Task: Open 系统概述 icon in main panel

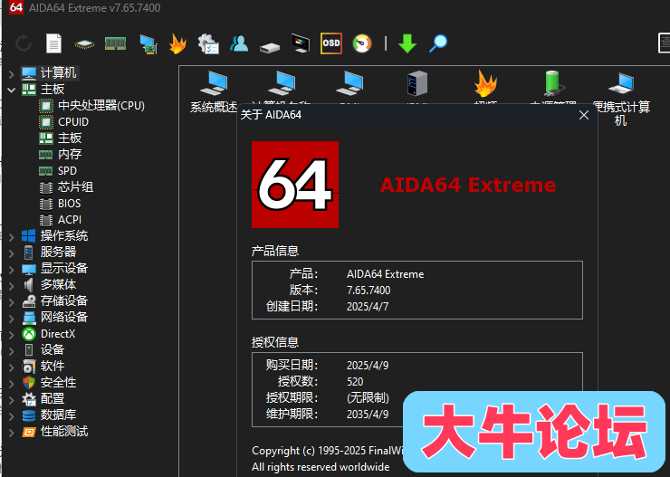Action: pos(214,91)
